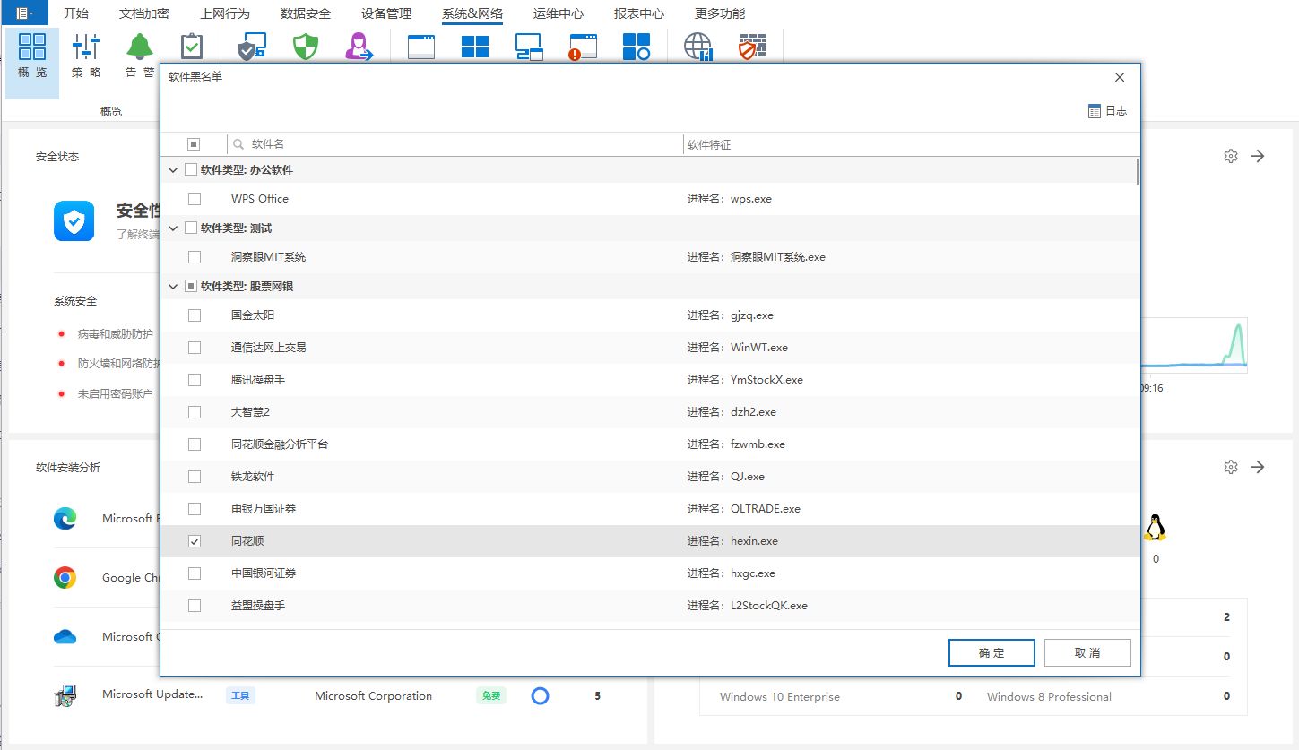Check the 国金太阳 checkbox

click(195, 315)
